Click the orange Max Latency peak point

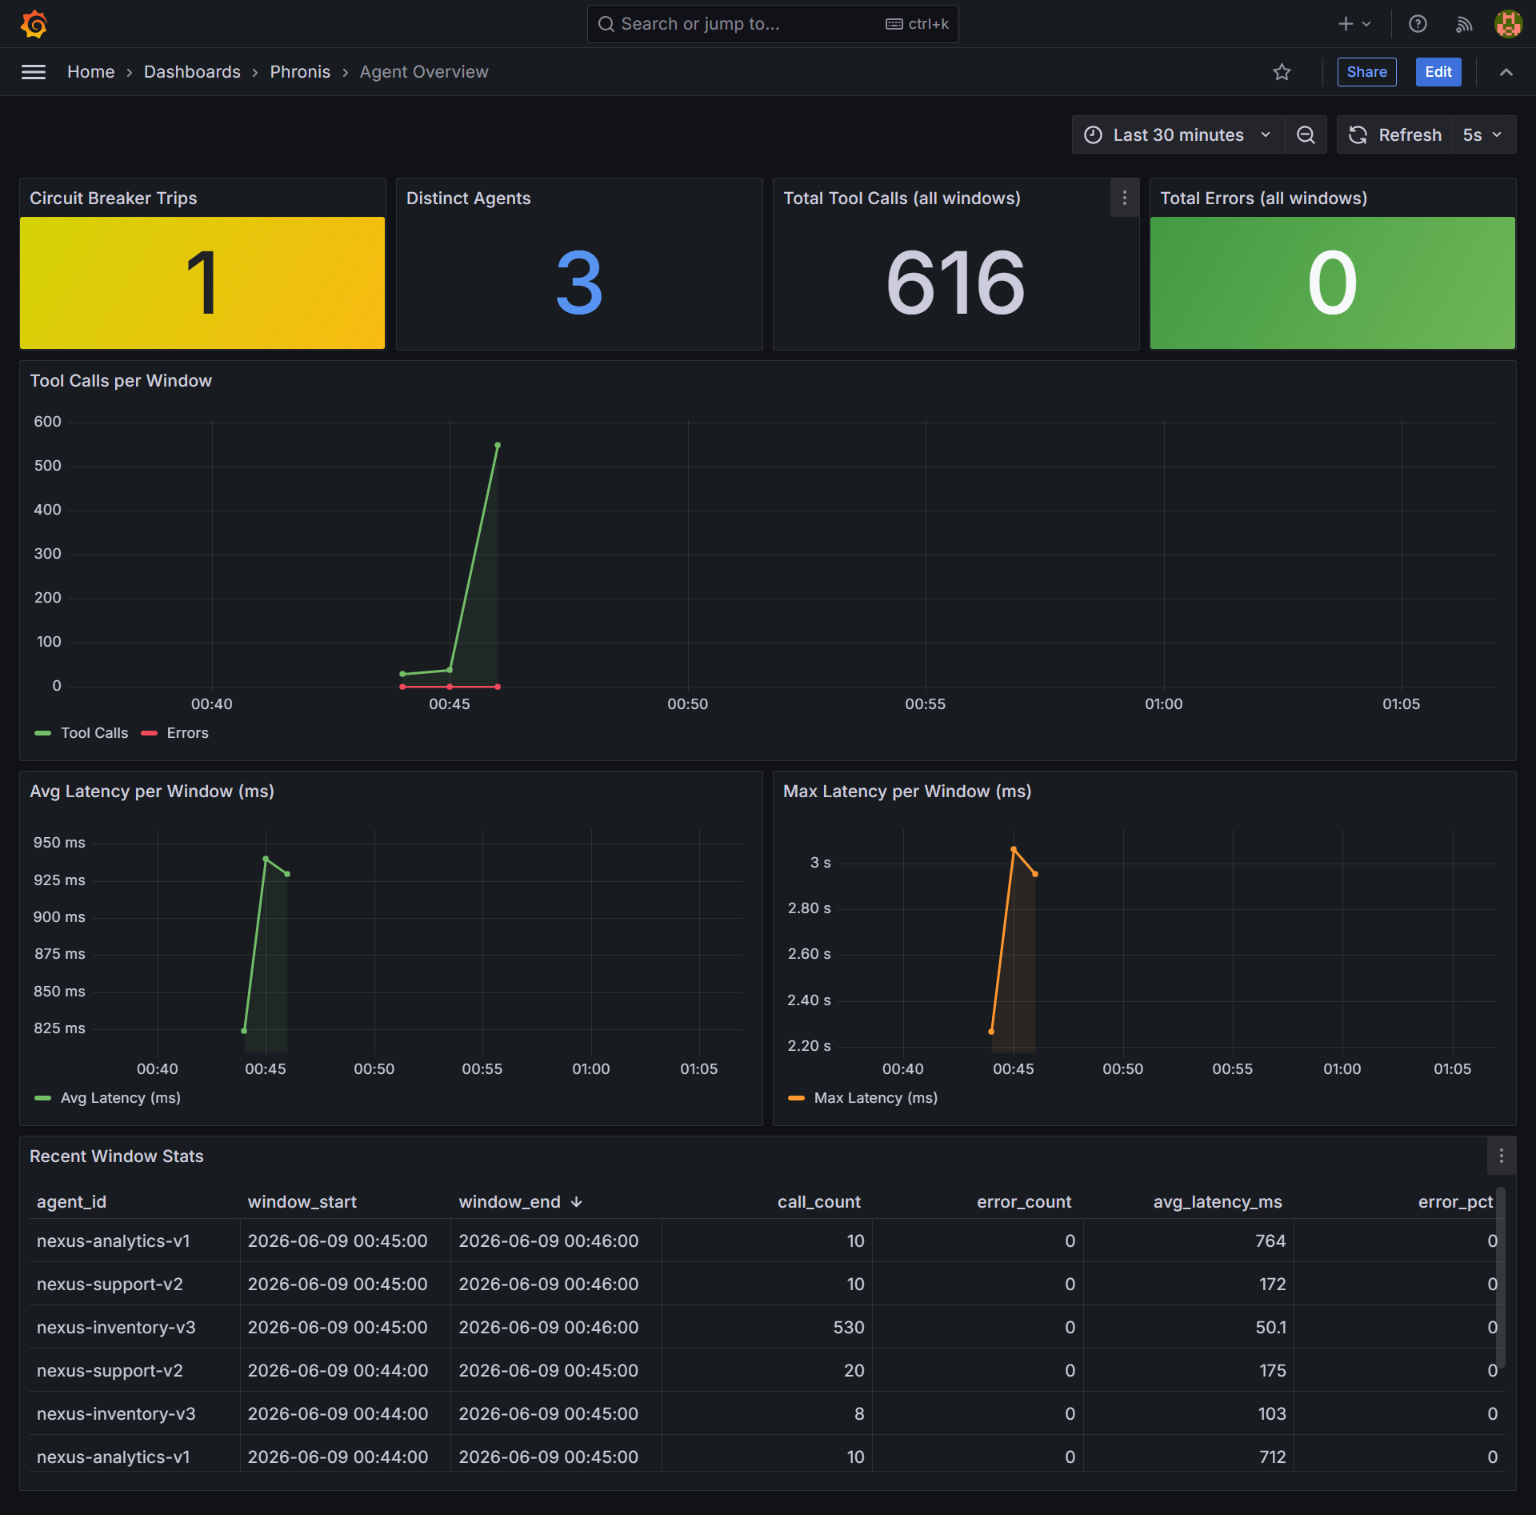pyautogui.click(x=1014, y=849)
